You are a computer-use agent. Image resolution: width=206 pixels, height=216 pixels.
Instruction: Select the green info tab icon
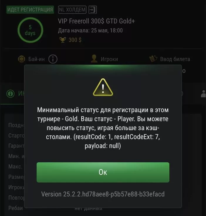[x=11, y=94]
